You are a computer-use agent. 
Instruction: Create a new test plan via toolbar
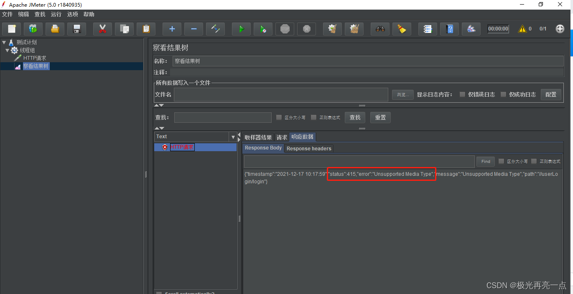pyautogui.click(x=12, y=29)
